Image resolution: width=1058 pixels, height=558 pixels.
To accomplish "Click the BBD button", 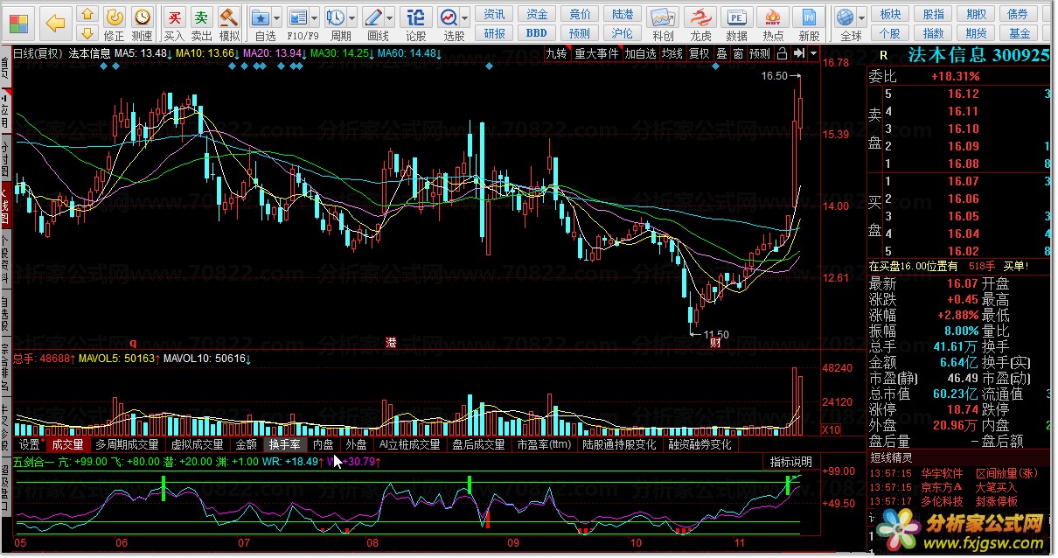I will (x=537, y=33).
